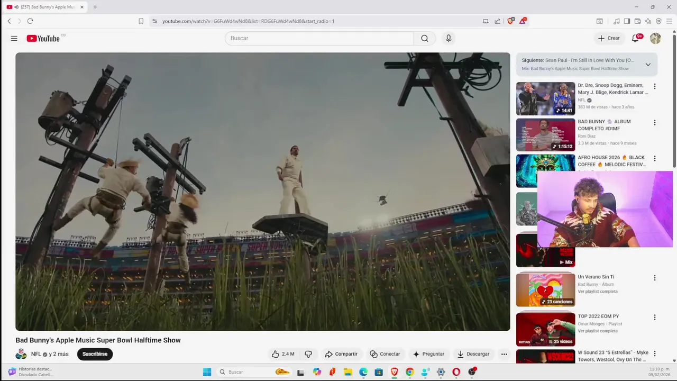The height and width of the screenshot is (381, 677).
Task: Share this page from address bar
Action: (x=498, y=21)
